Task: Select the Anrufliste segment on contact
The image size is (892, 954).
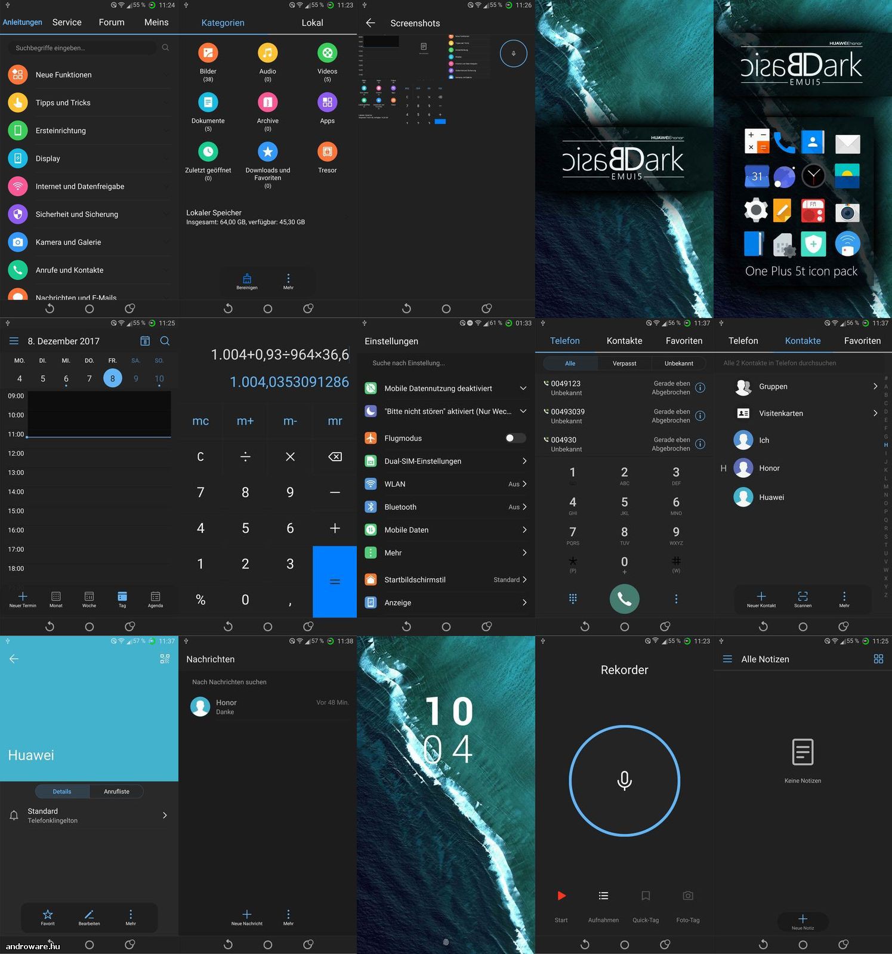Action: [116, 792]
